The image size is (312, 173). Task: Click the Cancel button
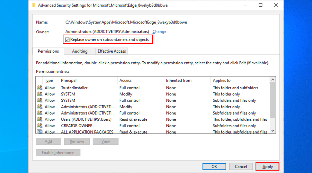click(x=241, y=167)
